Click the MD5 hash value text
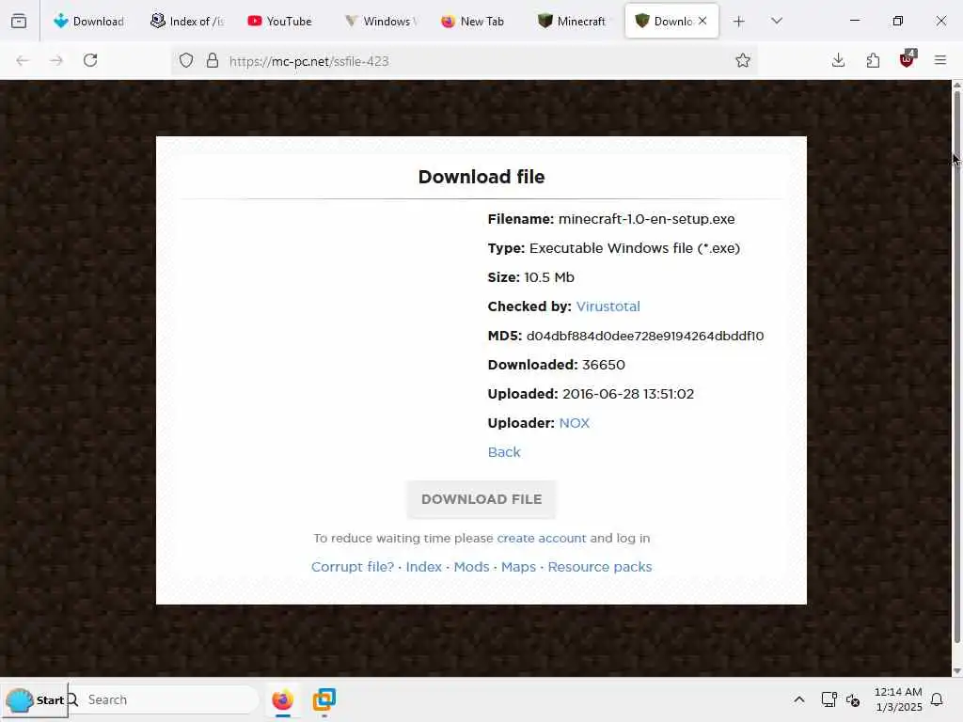 (645, 336)
